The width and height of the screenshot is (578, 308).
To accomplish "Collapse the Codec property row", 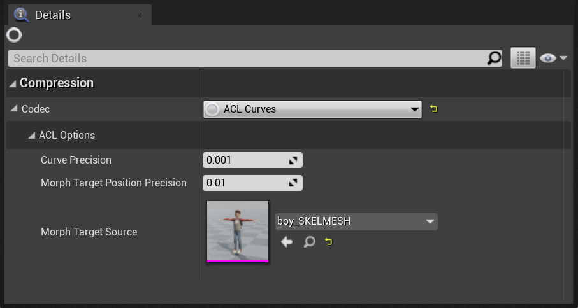I will (15, 109).
